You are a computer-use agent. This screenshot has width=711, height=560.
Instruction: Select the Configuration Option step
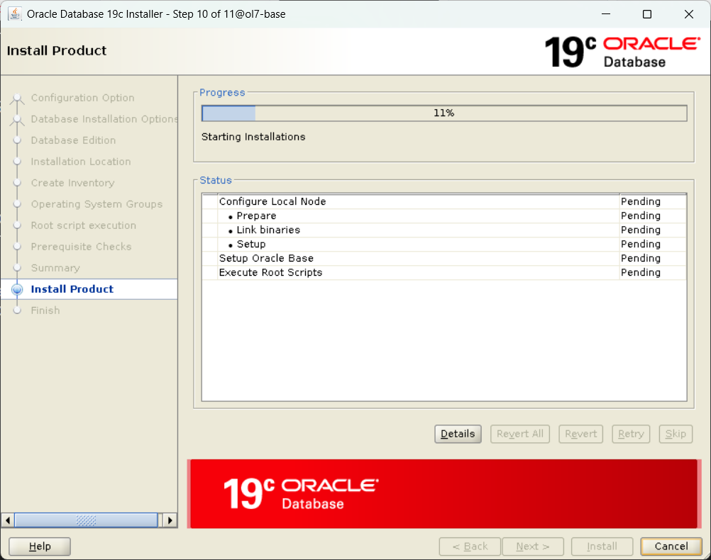pos(82,98)
